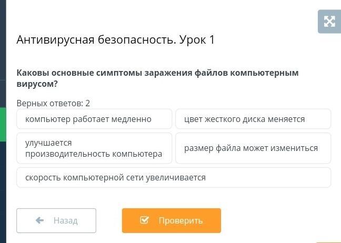This screenshot has height=243, width=341.
Task: Go back with the Назад button
Action: (x=56, y=220)
